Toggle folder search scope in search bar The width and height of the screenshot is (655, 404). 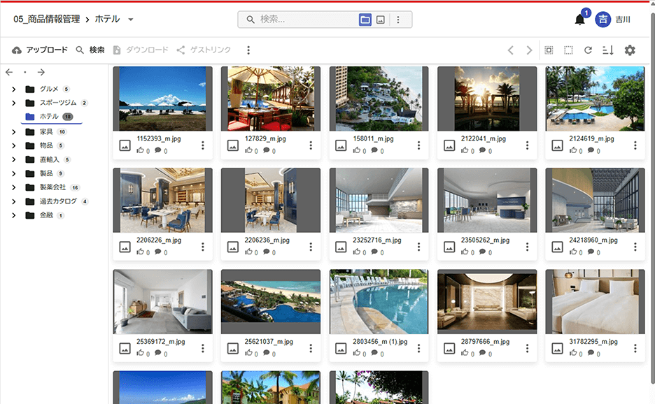[365, 20]
